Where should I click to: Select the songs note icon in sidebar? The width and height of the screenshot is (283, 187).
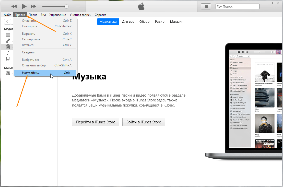click(x=8, y=53)
